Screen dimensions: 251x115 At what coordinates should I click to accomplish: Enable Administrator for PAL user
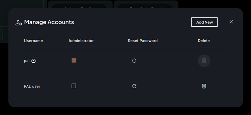point(74,86)
